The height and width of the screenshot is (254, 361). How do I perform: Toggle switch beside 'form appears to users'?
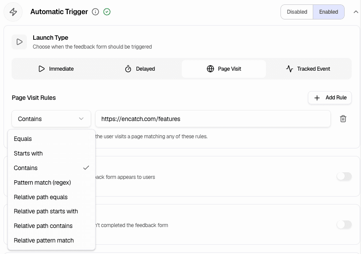[344, 176]
